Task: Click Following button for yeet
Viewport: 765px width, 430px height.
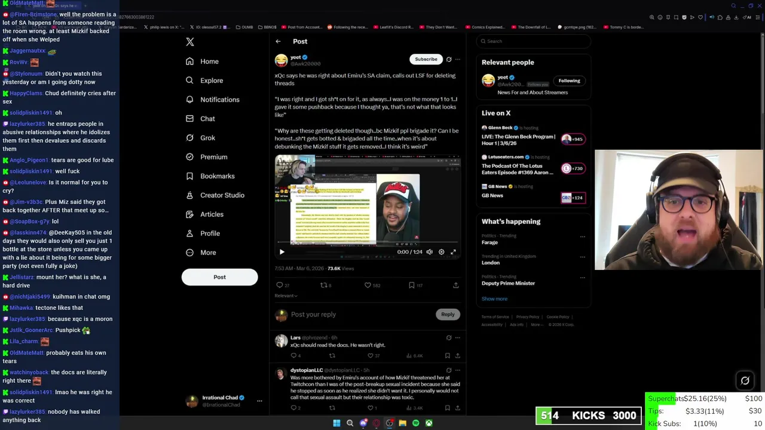Action: pos(569,81)
